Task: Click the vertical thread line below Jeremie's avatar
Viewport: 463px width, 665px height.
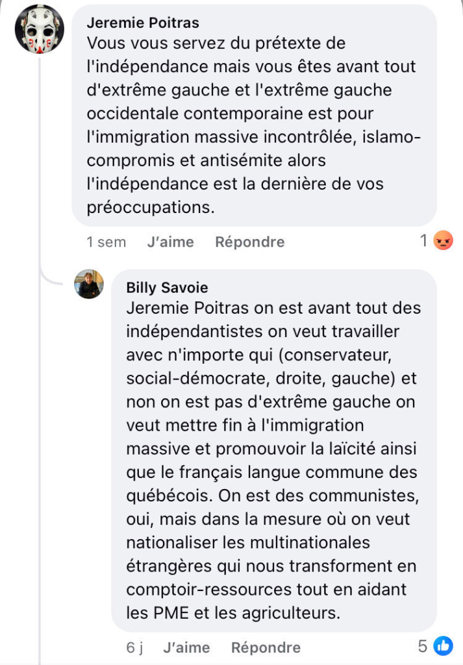Action: click(40, 162)
